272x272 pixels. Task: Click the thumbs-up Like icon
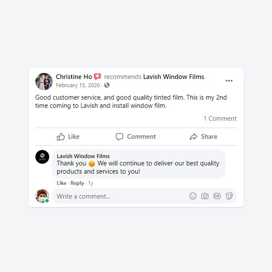[60, 137]
